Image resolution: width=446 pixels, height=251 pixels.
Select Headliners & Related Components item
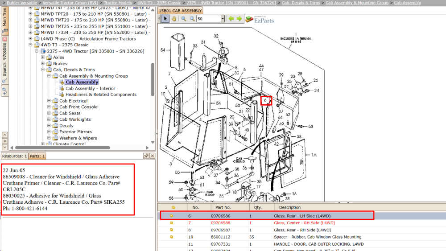(101, 95)
